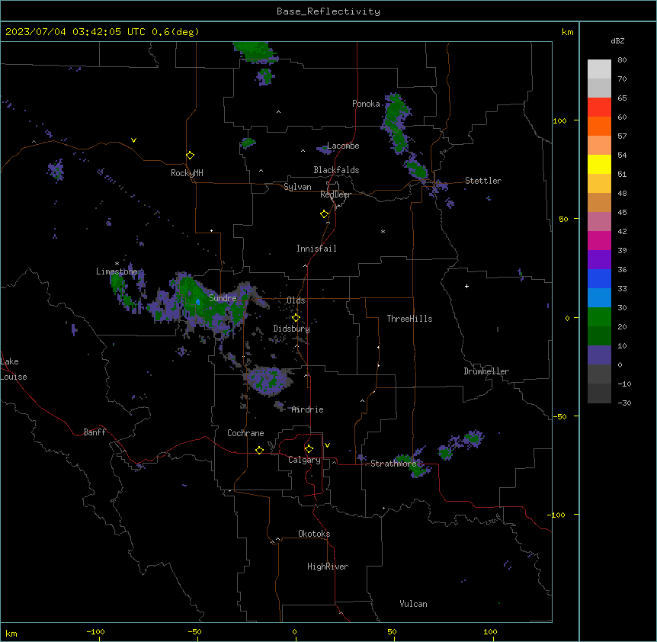
Task: Click the Calgary city label
Action: [x=304, y=460]
